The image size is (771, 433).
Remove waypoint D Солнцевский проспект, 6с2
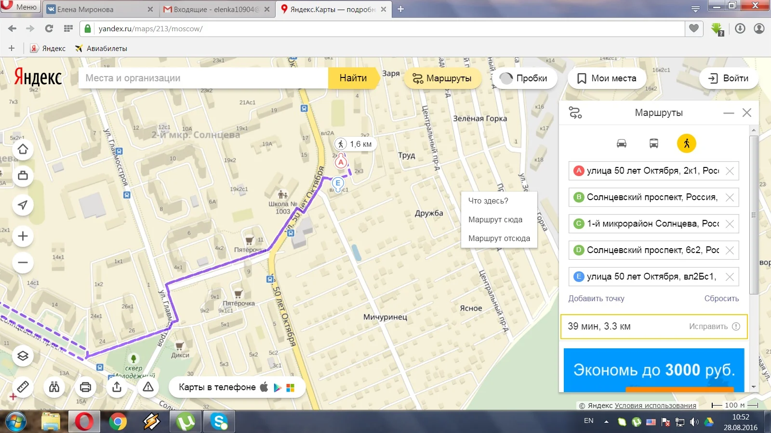tap(730, 250)
